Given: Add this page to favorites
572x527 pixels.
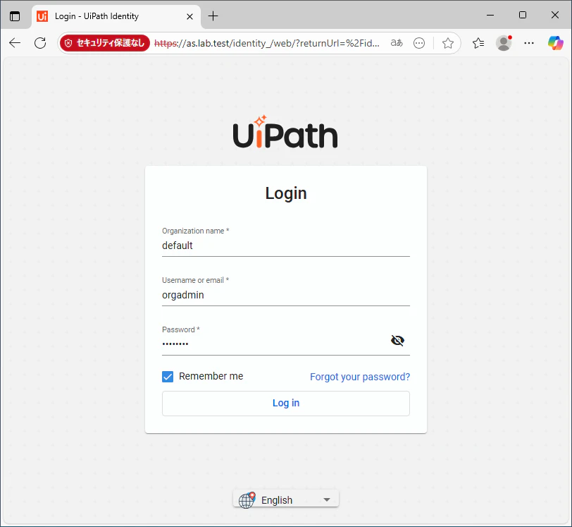Looking at the screenshot, I should [448, 43].
